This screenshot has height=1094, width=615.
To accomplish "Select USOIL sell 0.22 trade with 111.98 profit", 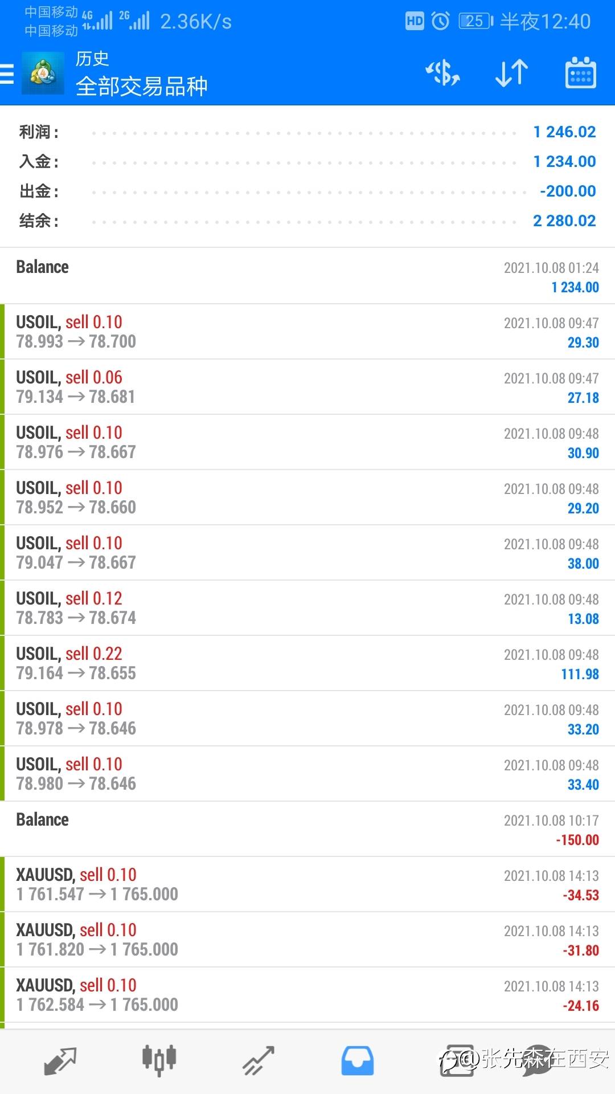I will [x=307, y=663].
